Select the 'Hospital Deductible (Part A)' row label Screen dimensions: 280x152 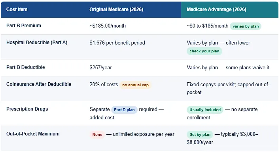pos(37,43)
